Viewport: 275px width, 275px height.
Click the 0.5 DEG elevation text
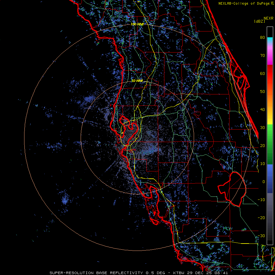point(156,273)
